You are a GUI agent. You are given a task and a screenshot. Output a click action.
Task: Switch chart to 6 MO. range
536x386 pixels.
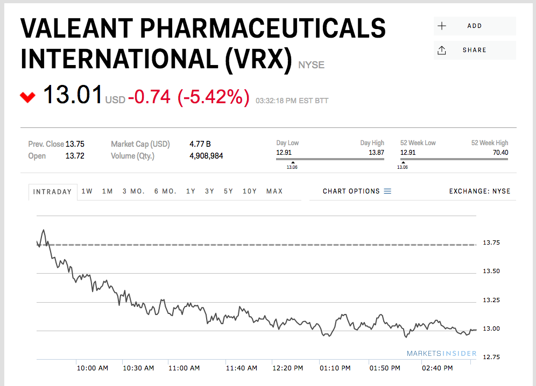pyautogui.click(x=165, y=191)
